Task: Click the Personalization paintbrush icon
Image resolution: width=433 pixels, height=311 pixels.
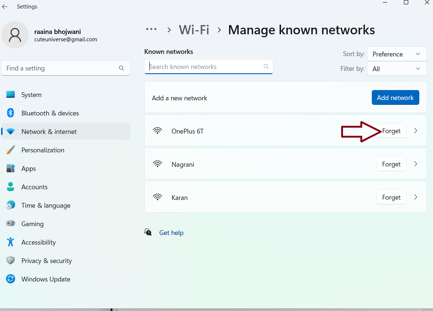Action: click(x=10, y=150)
